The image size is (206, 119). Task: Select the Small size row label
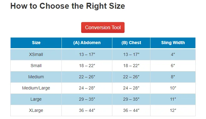point(36,66)
